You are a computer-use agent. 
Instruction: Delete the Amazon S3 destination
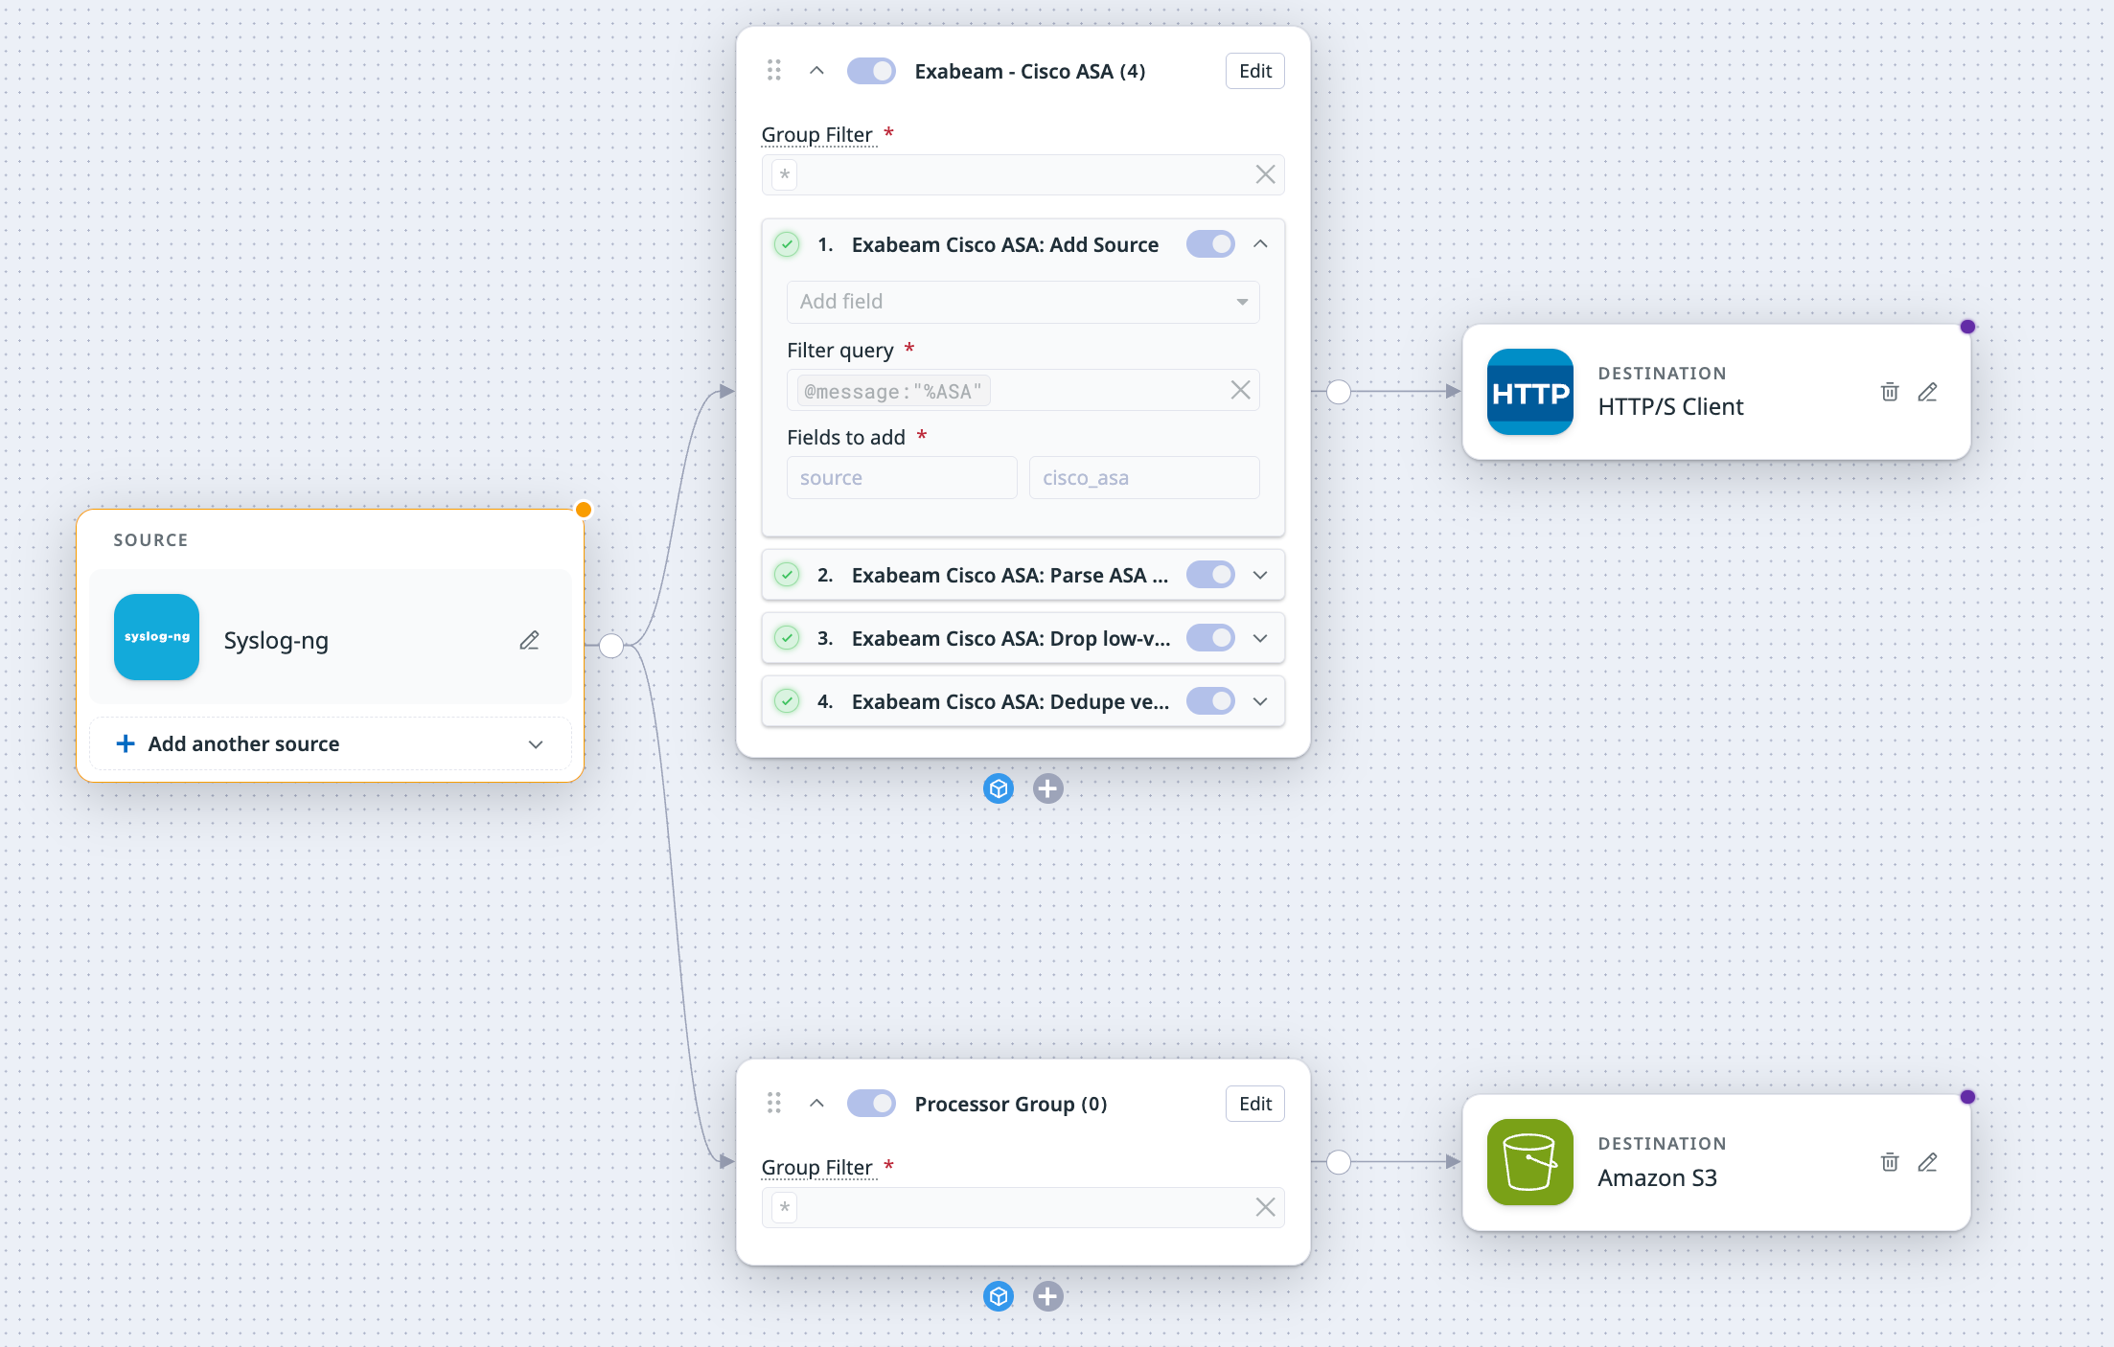(x=1890, y=1162)
